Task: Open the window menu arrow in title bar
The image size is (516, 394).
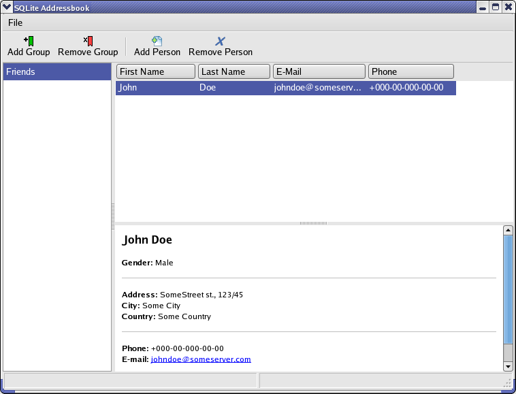Action: 7,7
